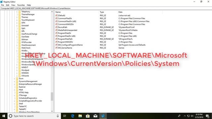Screen dimensions: 212x119
Task: Select the Dwm folder icon
Action: click(x=17, y=79)
